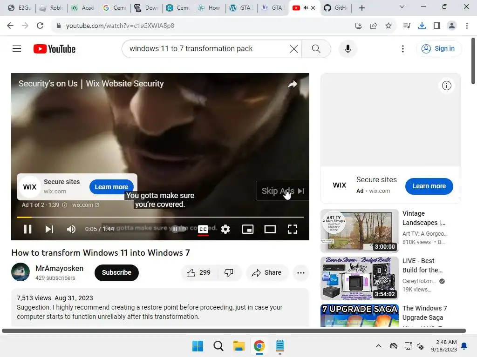Image resolution: width=477 pixels, height=357 pixels.
Task: Open LIVE Best Build video thumbnail
Action: pos(359,278)
